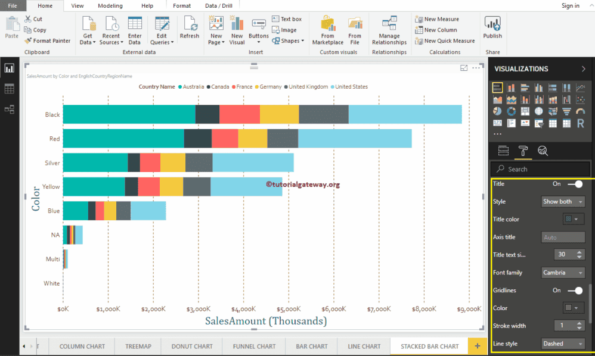595x356 pixels.
Task: Open the DONUT CHART page tab
Action: pos(191,346)
